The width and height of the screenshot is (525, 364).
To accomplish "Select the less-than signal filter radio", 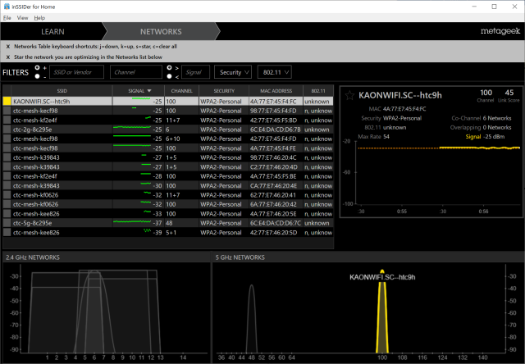I will 170,76.
